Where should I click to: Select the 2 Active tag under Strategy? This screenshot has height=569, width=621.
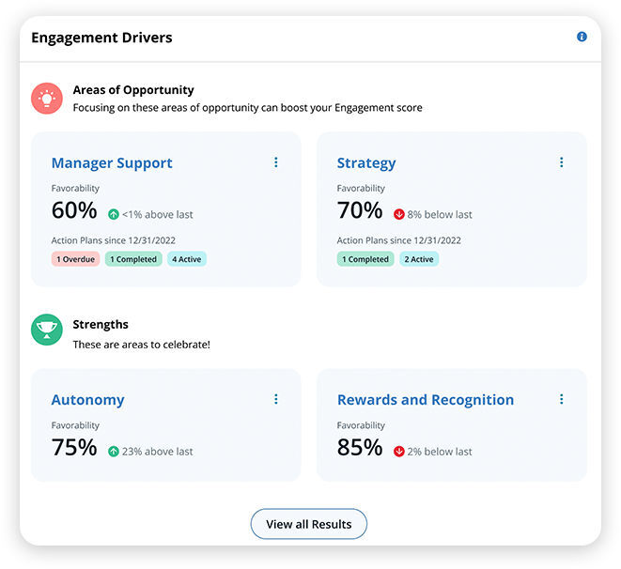pos(419,259)
